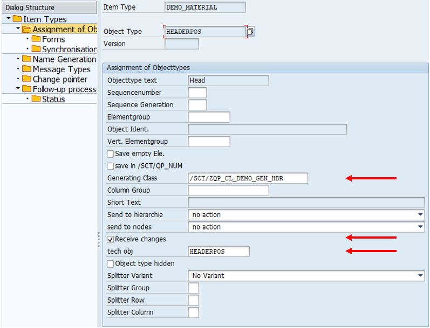
Task: Click the Name Generation folder icon
Action: pos(26,59)
